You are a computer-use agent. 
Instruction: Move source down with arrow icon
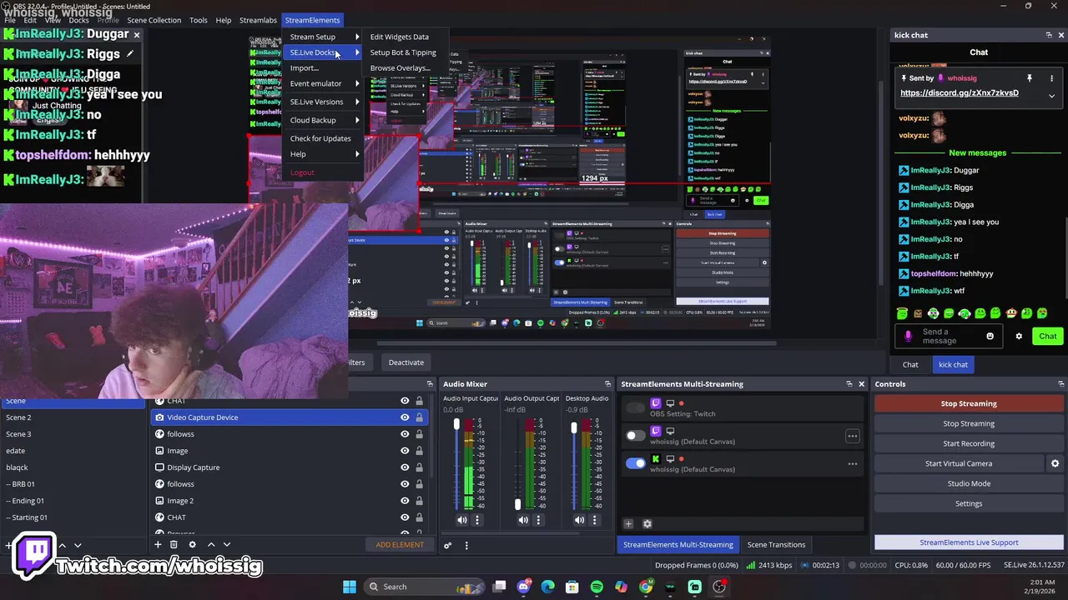[226, 544]
